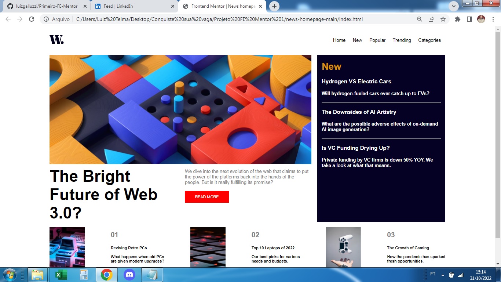The image size is (501, 282).
Task: Open the Discord icon in the taskbar
Action: [x=129, y=275]
